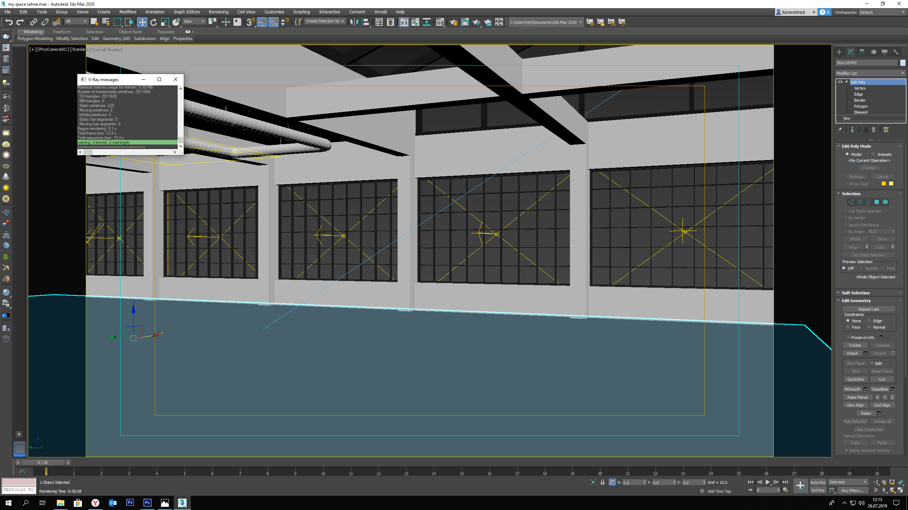908x510 pixels.
Task: Switch to the Freeform ribbon tab
Action: click(62, 32)
